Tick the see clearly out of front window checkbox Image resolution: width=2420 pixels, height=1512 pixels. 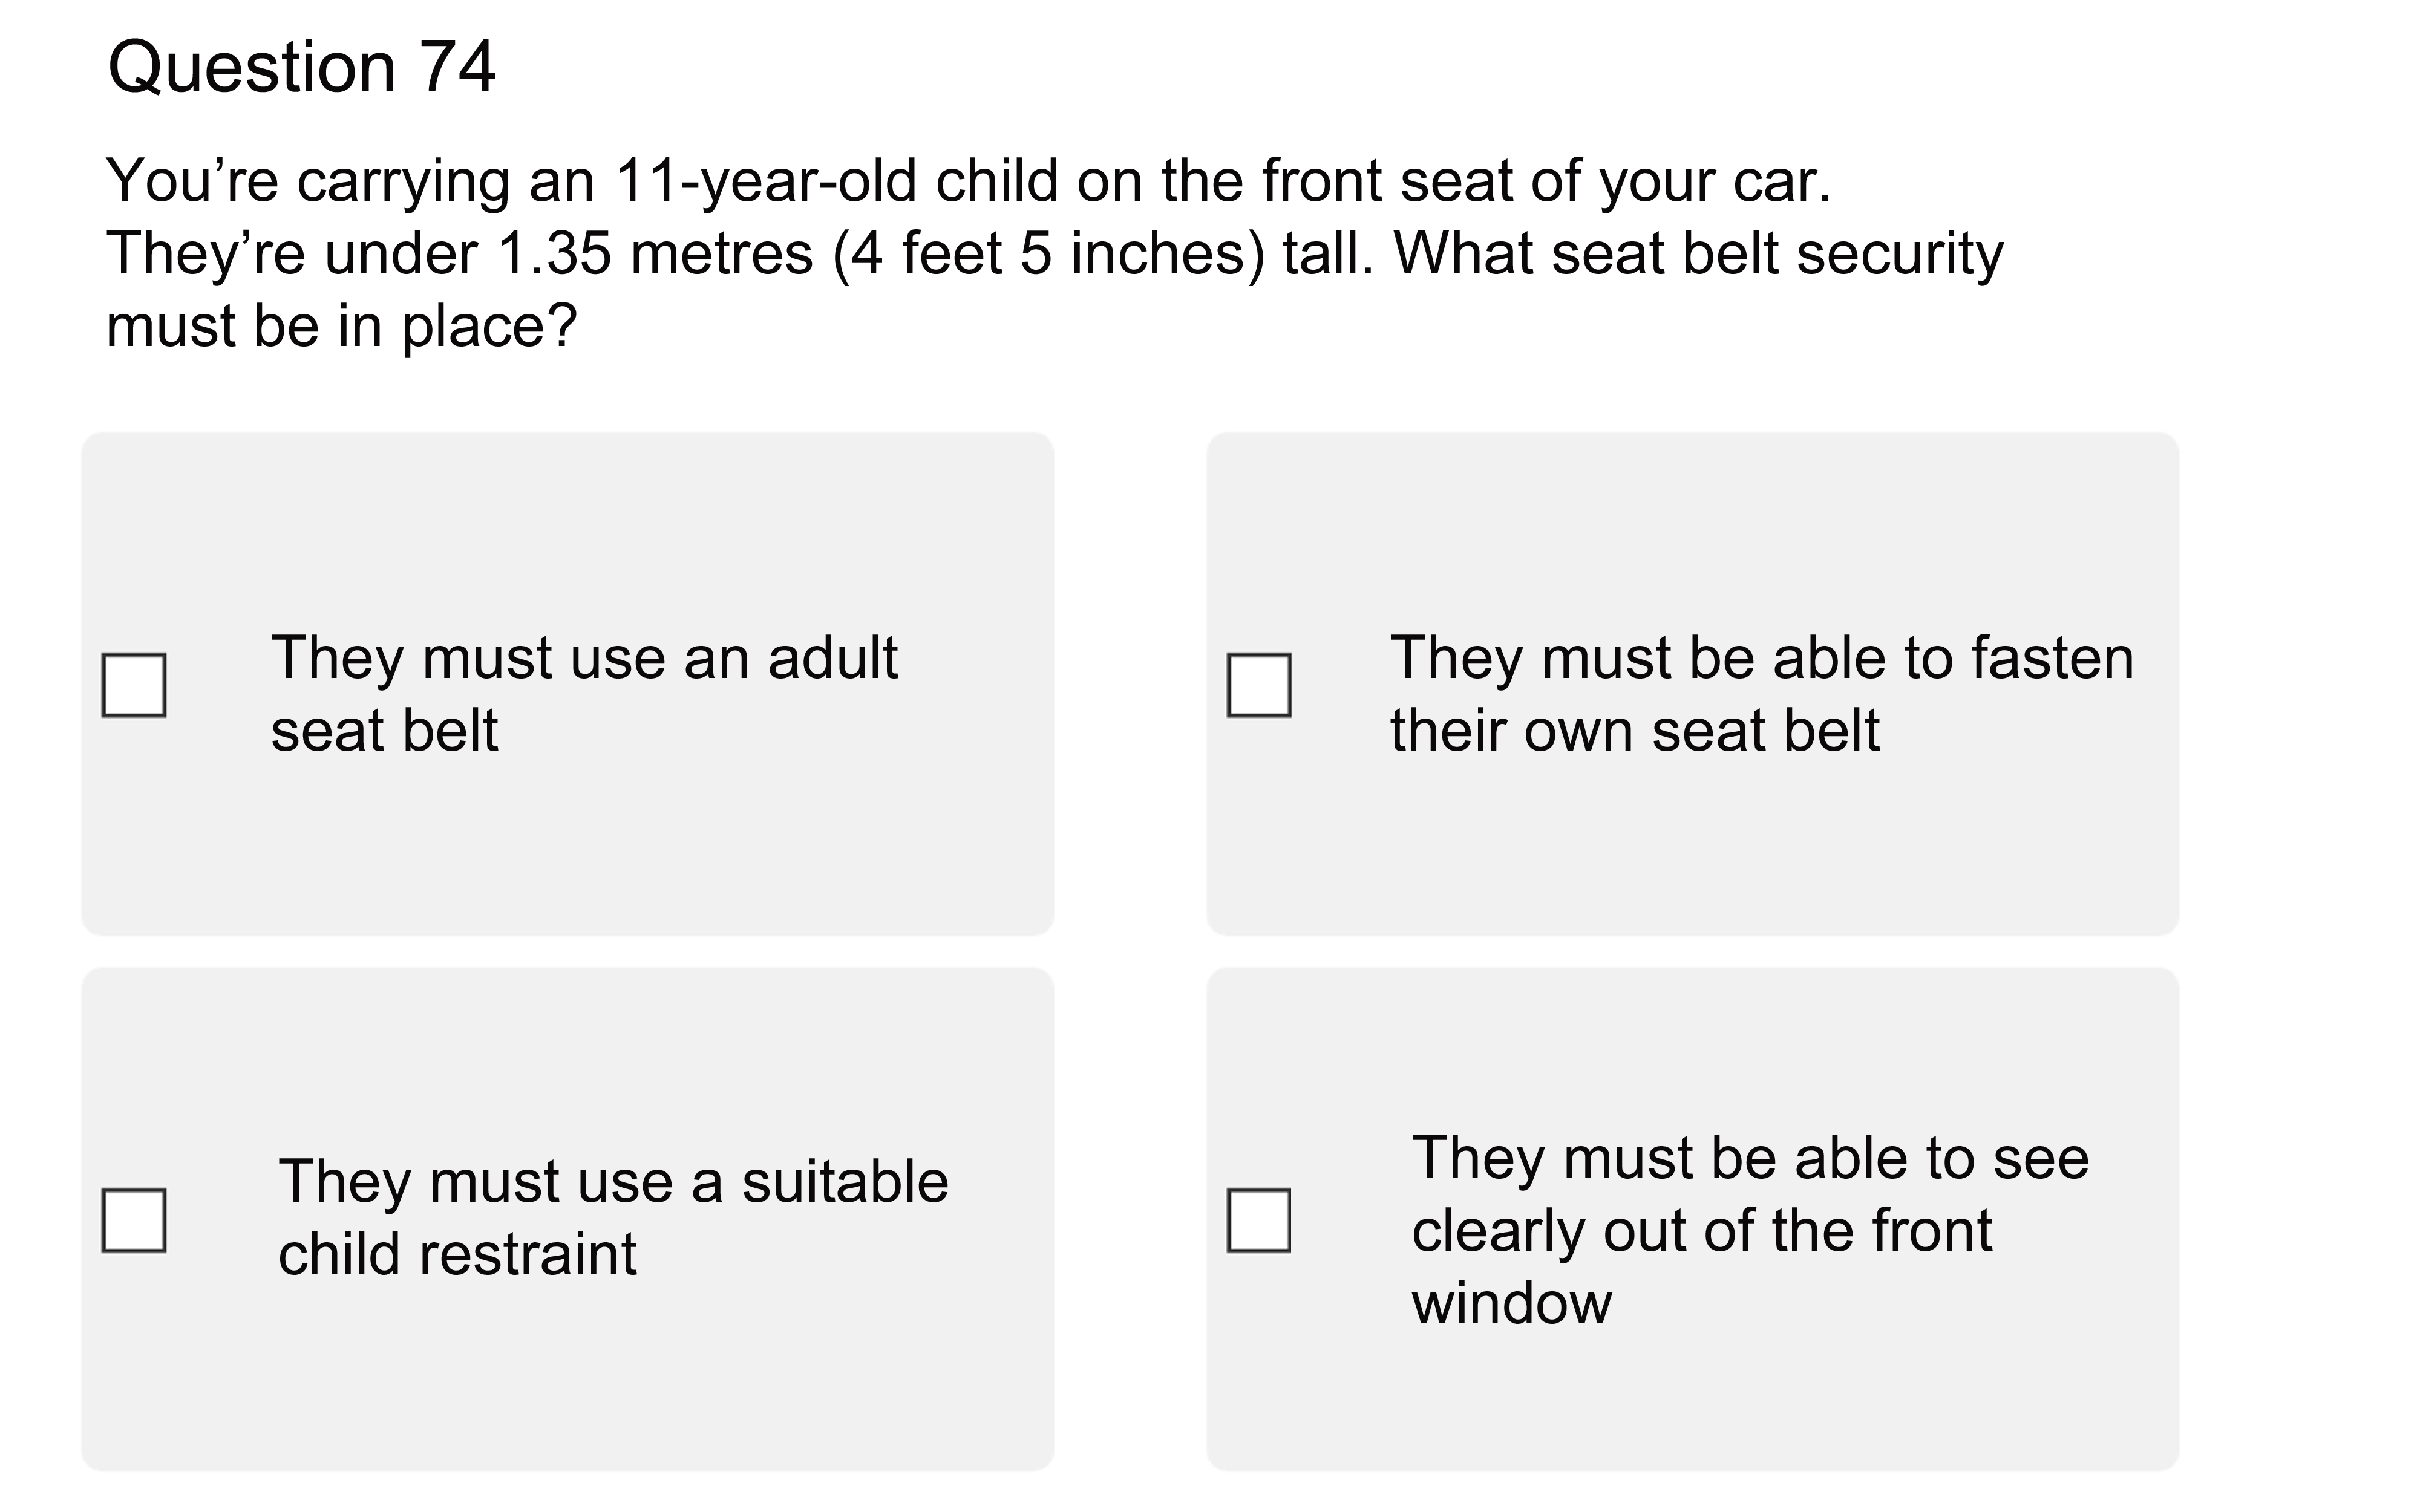tap(1259, 1220)
